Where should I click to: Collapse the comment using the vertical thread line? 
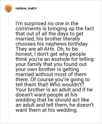(x=8, y=66)
